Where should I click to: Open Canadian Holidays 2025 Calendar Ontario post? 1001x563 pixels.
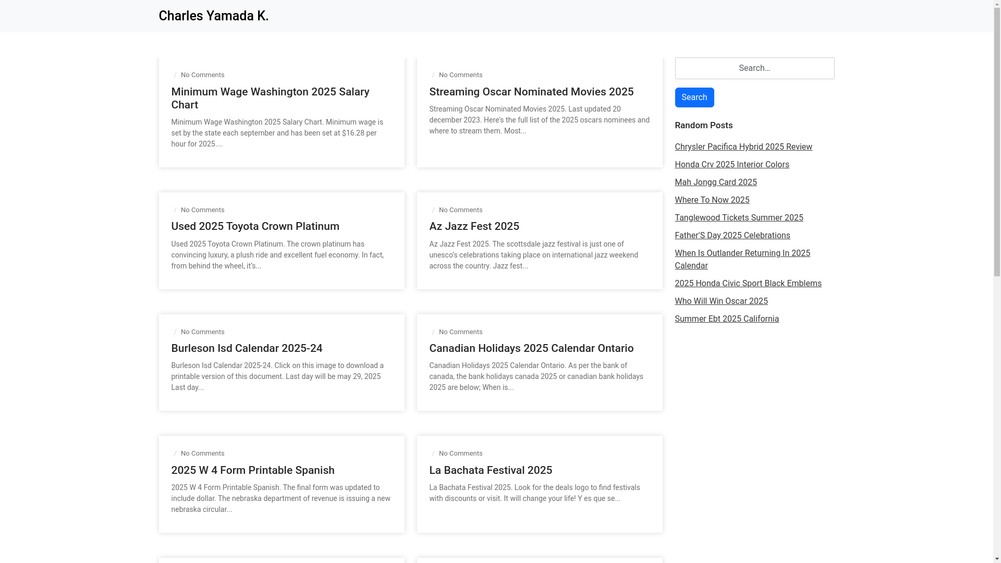[531, 348]
